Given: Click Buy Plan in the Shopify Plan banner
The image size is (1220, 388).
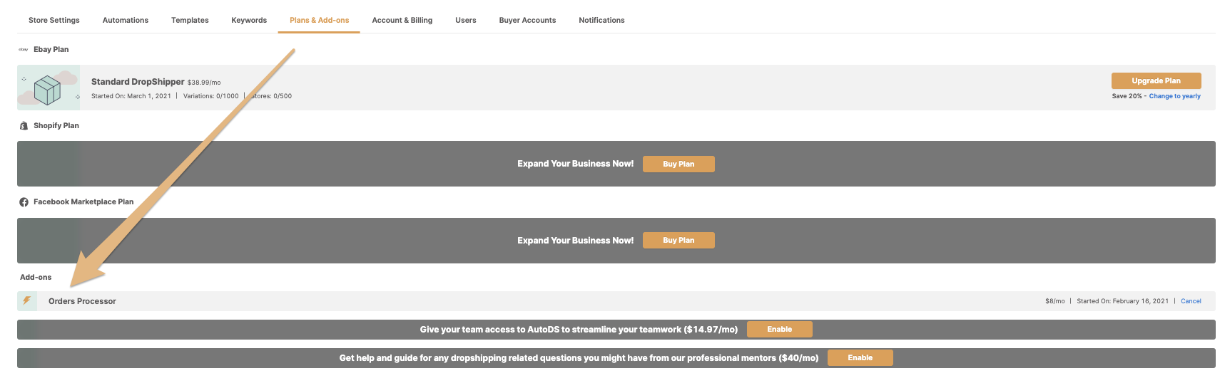Looking at the screenshot, I should 678,164.
